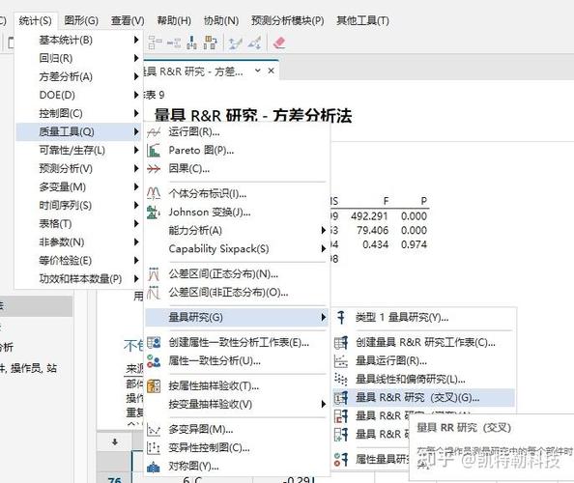The width and height of the screenshot is (574, 483).
Task: Select 量具线性和偏倚研究(L)... menu item
Action: pyautogui.click(x=424, y=380)
